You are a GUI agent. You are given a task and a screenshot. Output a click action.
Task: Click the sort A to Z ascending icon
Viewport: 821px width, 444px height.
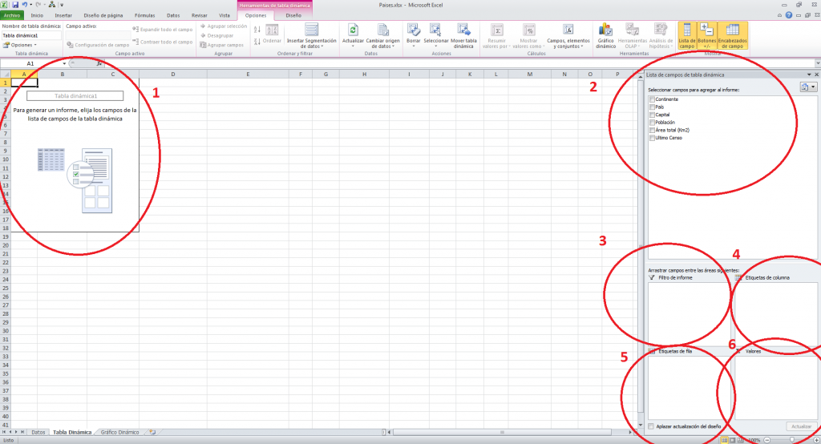click(x=257, y=30)
